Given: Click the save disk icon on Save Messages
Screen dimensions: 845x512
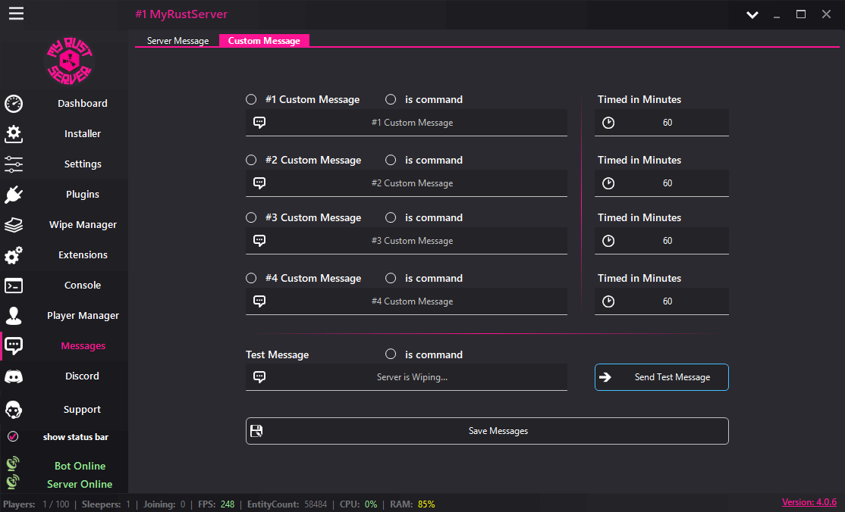Looking at the screenshot, I should 256,430.
